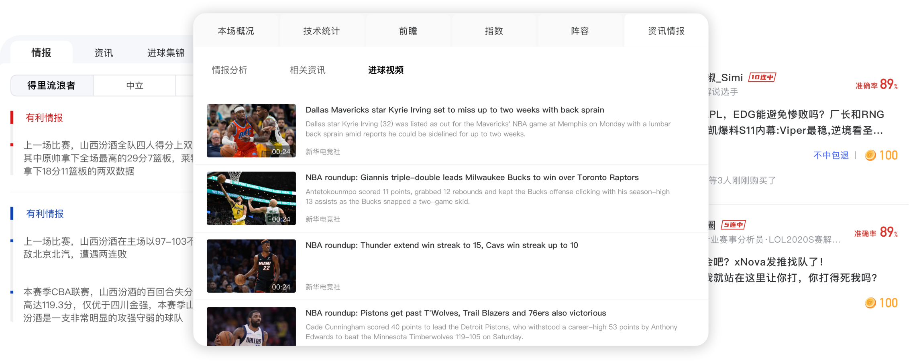Click the Dallas star Kyrie Irving article summary
The height and width of the screenshot is (362, 909).
pyautogui.click(x=488, y=129)
